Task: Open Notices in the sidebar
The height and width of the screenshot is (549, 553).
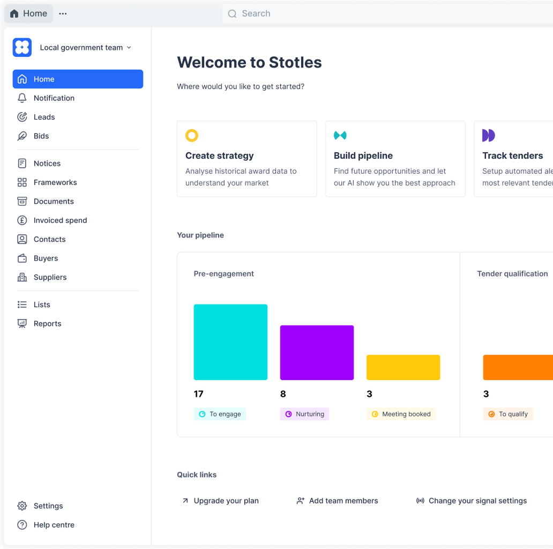Action: coord(78,164)
